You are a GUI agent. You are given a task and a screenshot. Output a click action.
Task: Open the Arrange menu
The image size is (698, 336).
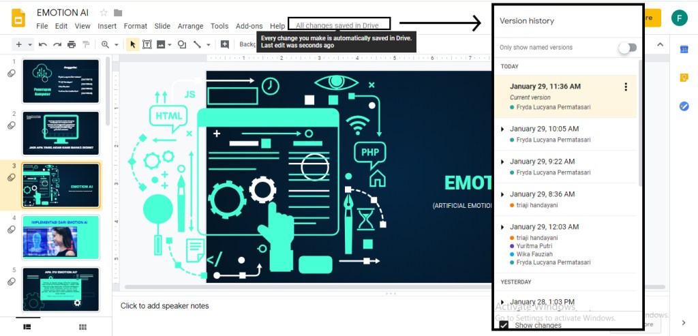tap(190, 26)
